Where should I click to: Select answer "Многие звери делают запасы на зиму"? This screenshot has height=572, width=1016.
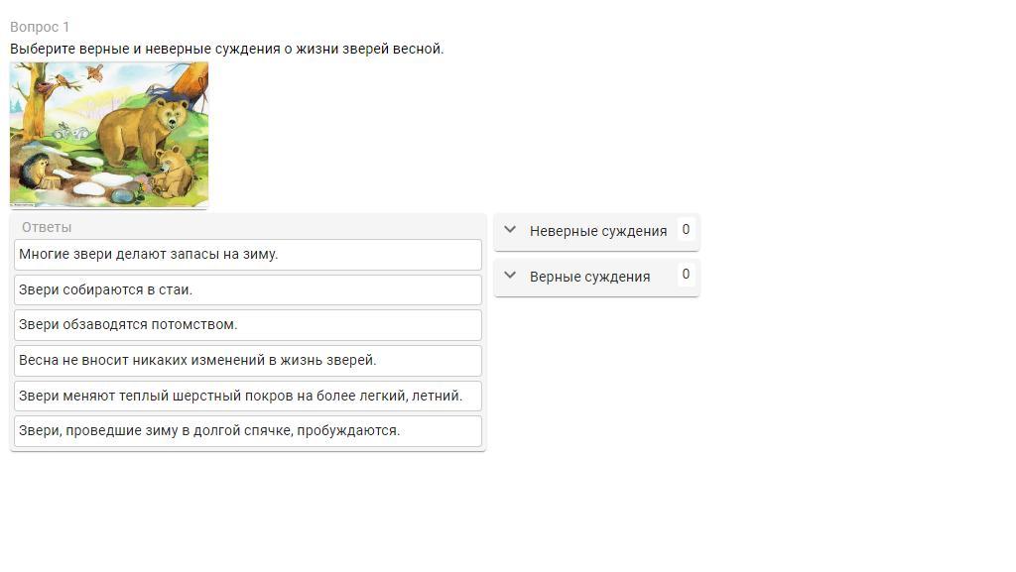coord(247,254)
